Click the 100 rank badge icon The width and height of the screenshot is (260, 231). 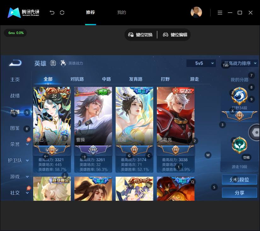coord(240,115)
